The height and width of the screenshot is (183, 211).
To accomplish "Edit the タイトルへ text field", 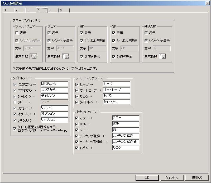I will (117, 102).
